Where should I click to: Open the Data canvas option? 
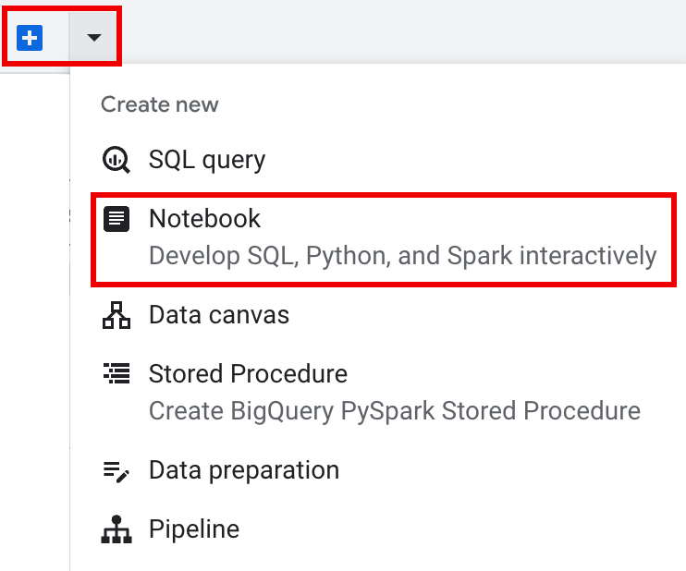coord(219,315)
